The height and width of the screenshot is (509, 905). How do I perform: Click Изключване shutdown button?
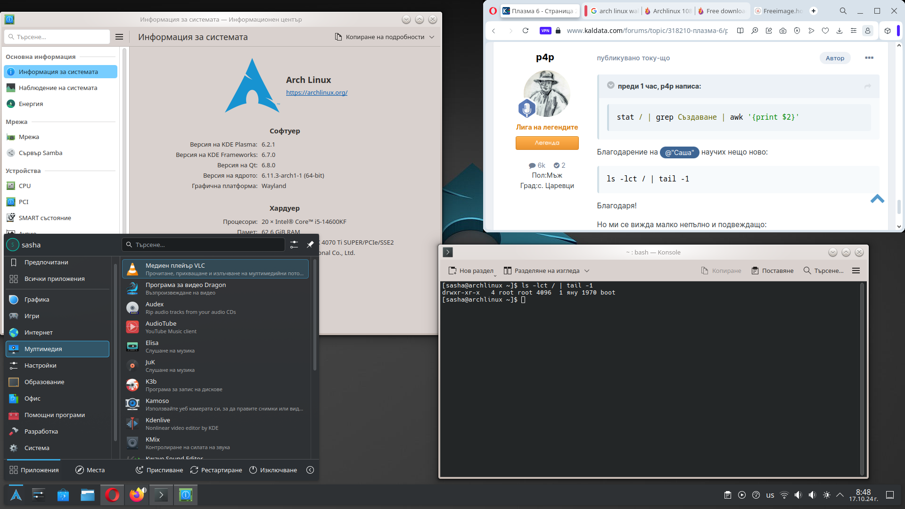[x=273, y=470]
